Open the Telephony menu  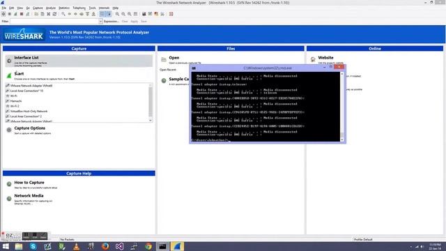pyautogui.click(x=79, y=8)
